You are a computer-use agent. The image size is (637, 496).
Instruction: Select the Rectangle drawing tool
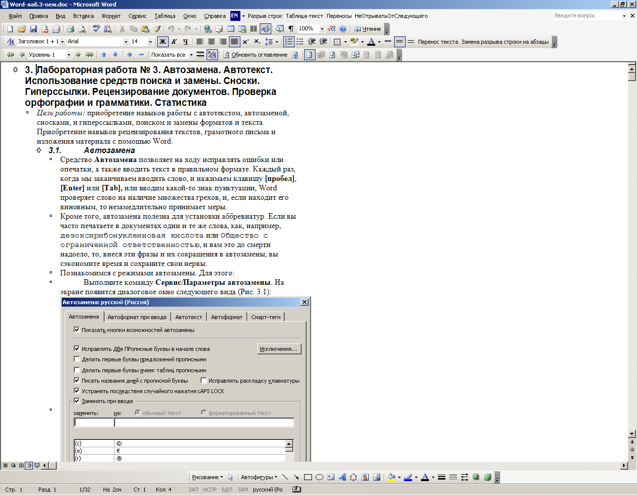(308, 477)
